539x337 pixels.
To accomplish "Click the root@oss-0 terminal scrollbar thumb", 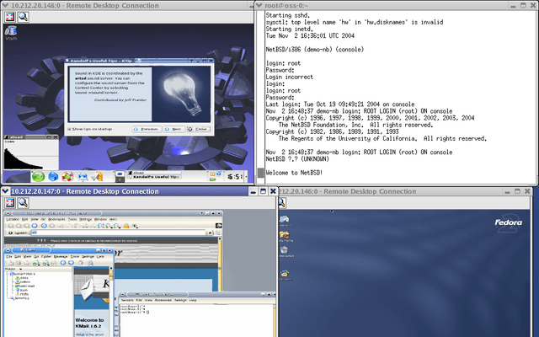I will [261, 173].
